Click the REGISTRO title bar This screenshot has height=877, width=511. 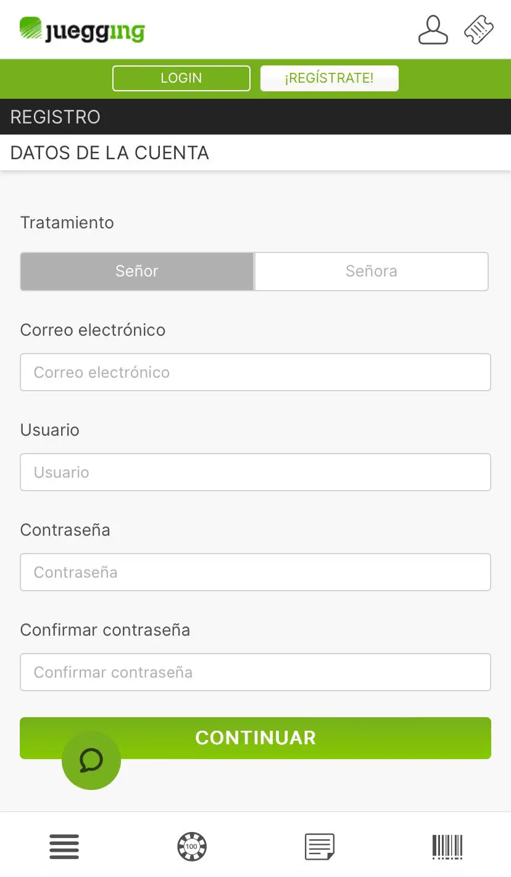(56, 117)
